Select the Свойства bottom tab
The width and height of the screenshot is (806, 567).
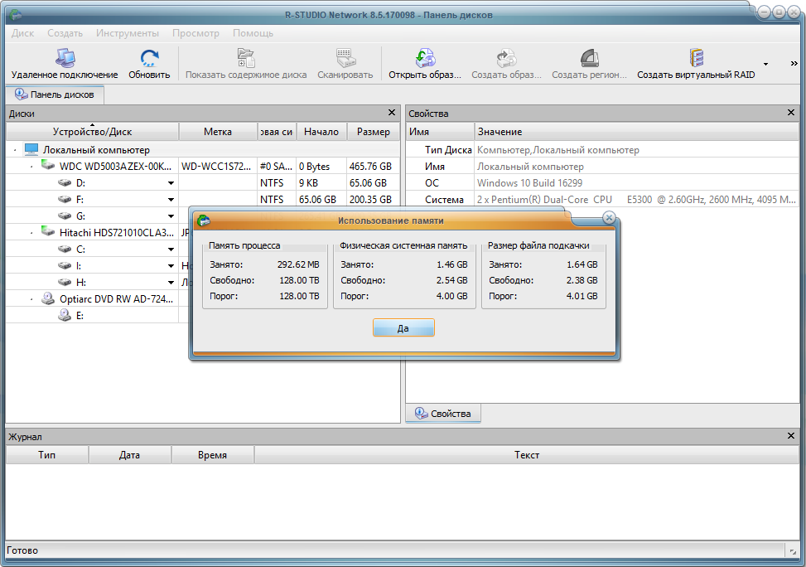tap(443, 413)
